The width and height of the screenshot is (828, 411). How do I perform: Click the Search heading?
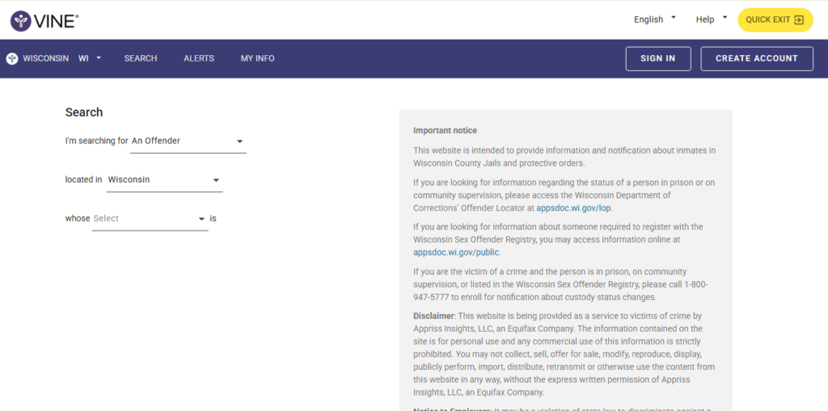point(84,112)
